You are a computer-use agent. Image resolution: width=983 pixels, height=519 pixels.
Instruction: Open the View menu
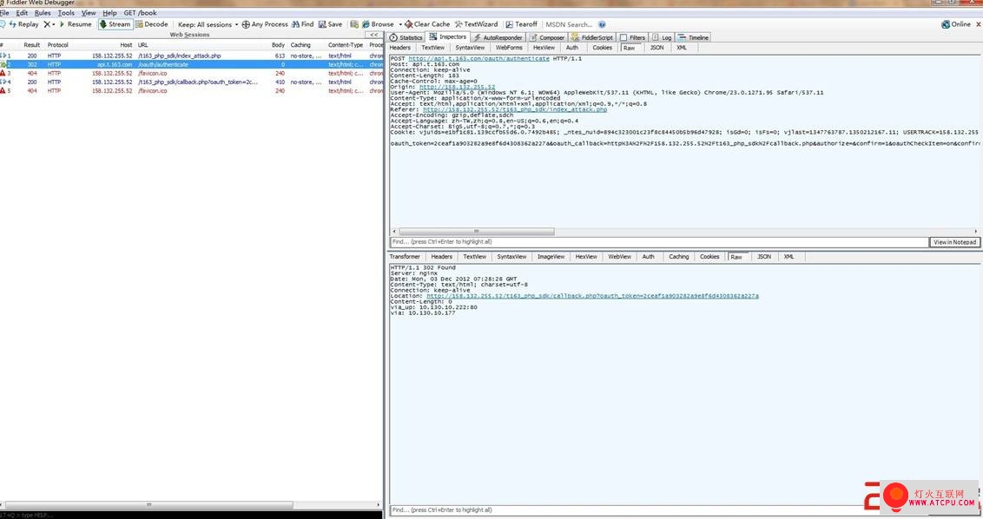coord(89,12)
